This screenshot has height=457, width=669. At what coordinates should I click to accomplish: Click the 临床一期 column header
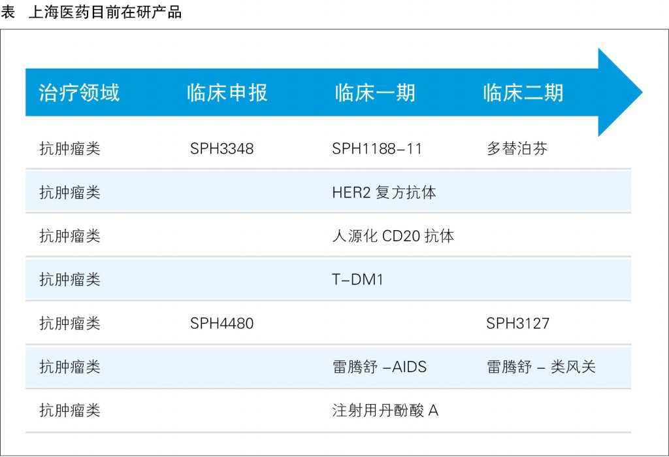click(x=375, y=93)
